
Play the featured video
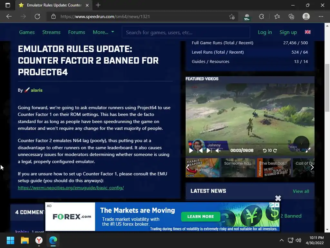pyautogui.click(x=191, y=150)
